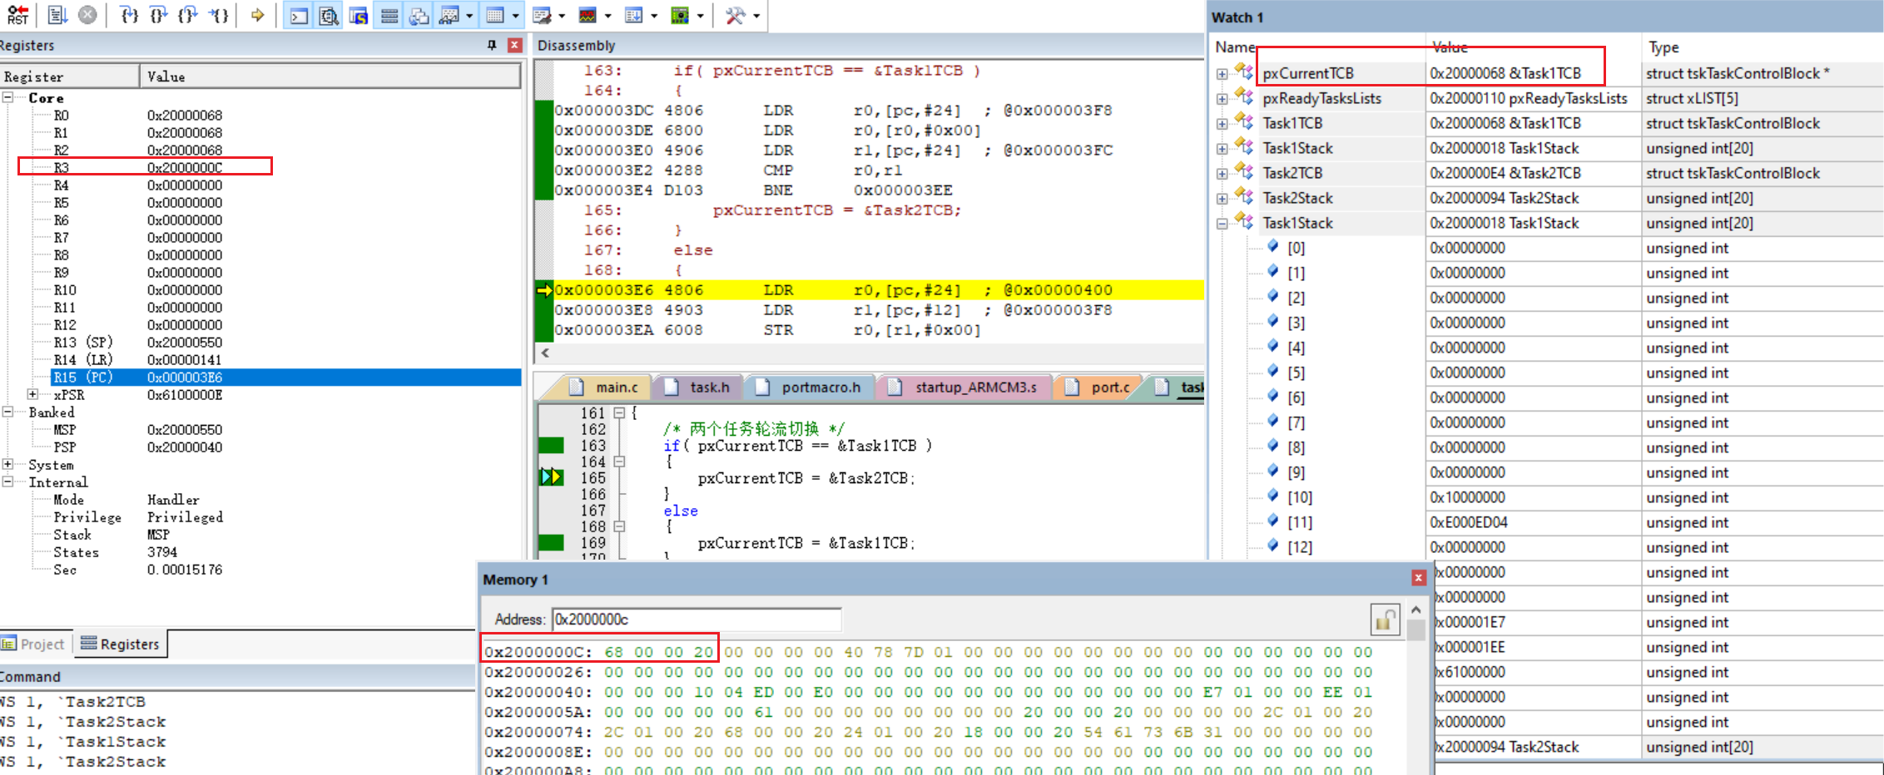Open the Watch Windows dropdown arrow
Image resolution: width=1884 pixels, height=775 pixels.
pos(469,16)
